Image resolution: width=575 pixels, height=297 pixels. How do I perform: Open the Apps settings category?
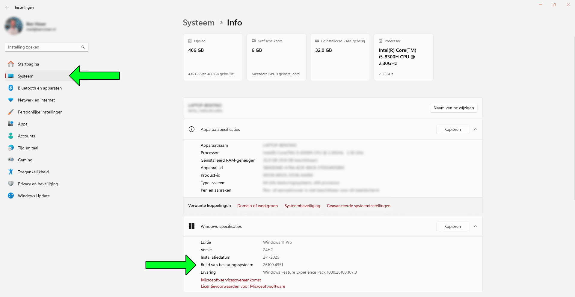click(23, 124)
